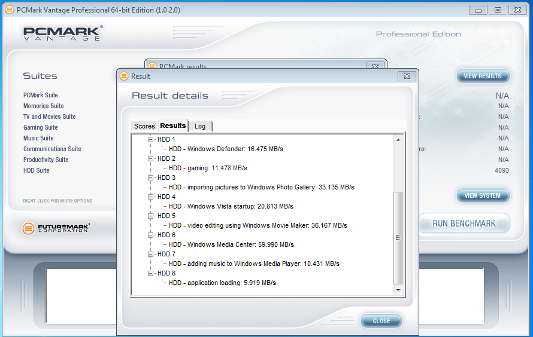Click the scroll up arrow in results list
The image size is (533, 337).
click(398, 140)
